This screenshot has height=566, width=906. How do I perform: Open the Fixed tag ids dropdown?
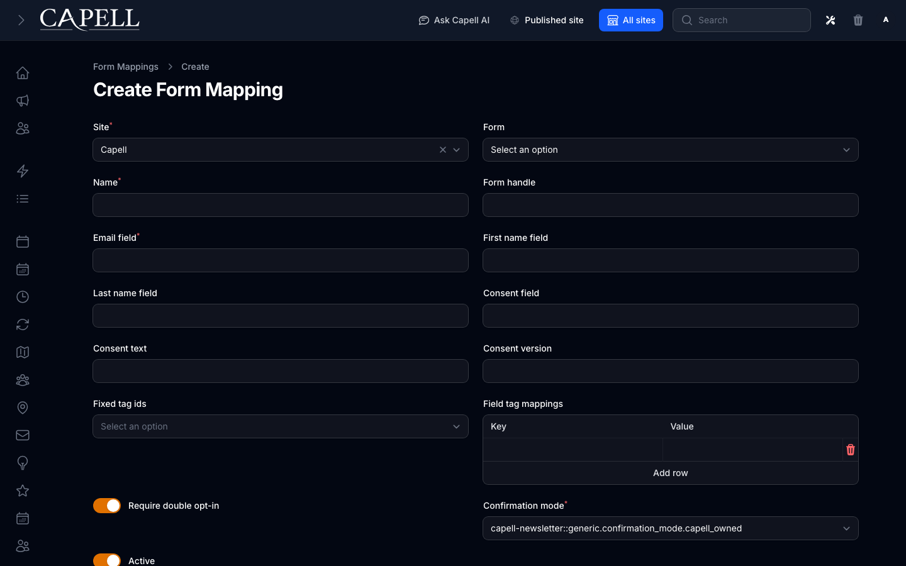coord(281,426)
